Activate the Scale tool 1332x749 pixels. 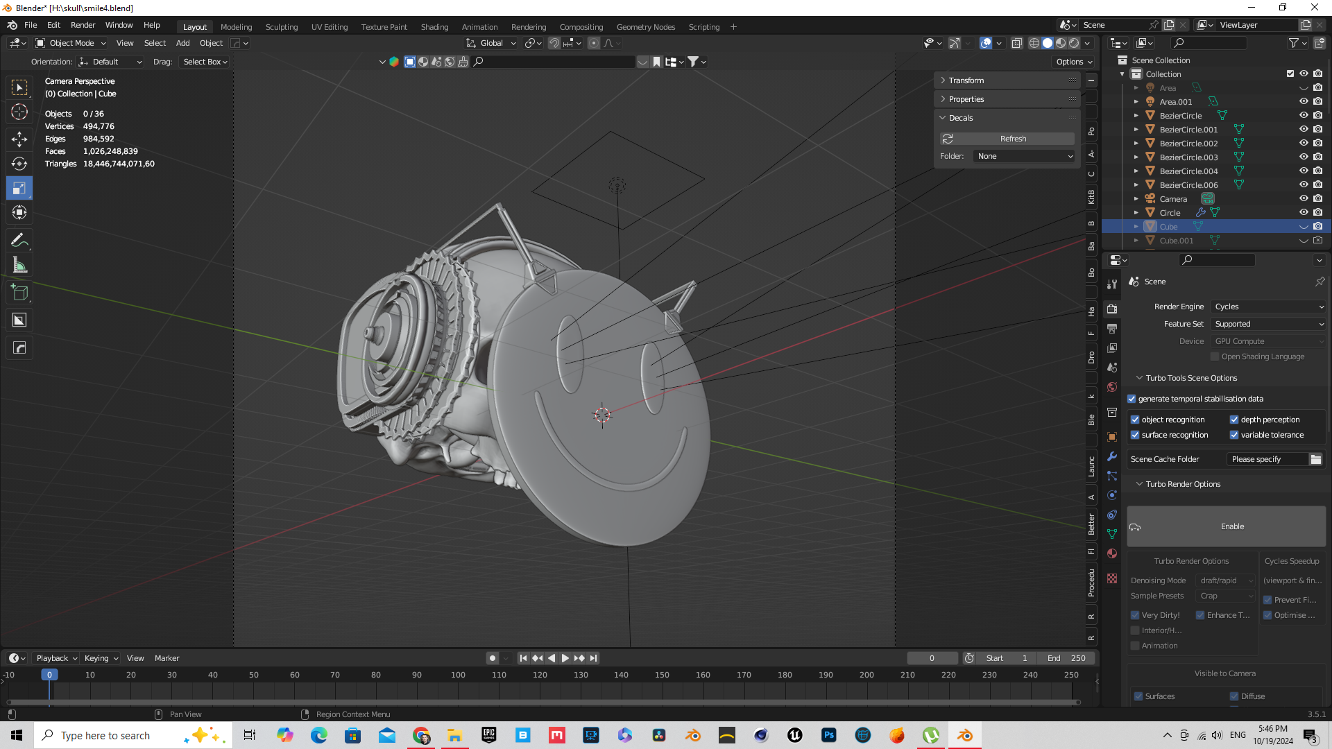(19, 188)
